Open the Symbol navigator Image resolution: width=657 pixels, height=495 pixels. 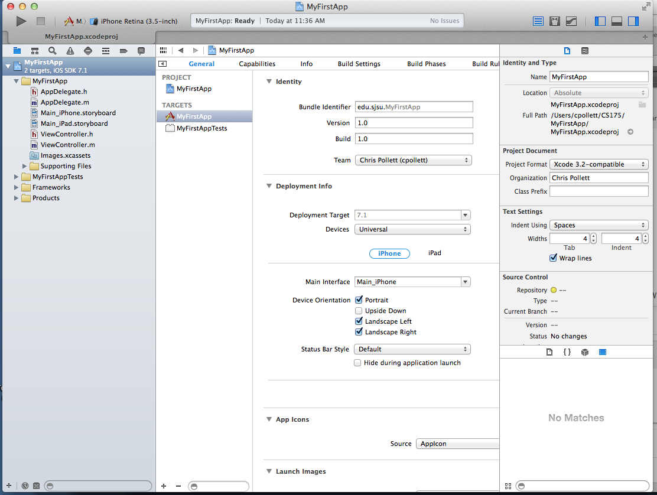(x=35, y=51)
